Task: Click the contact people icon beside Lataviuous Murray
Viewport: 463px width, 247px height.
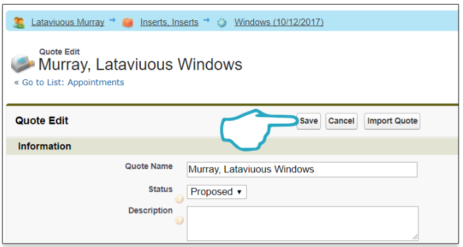Action: click(x=18, y=23)
